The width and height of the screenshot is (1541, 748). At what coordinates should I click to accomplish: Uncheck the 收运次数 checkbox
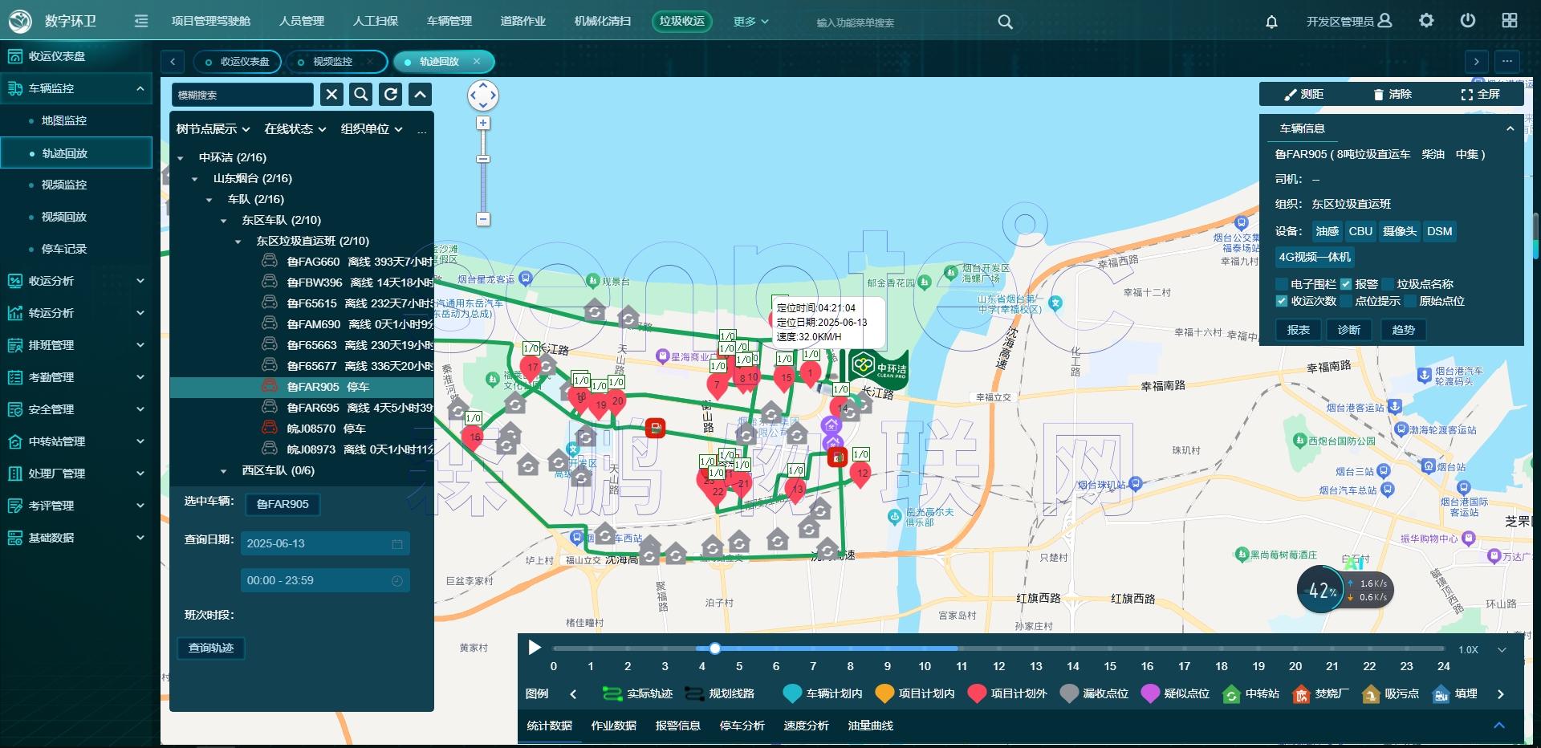[x=1282, y=301]
